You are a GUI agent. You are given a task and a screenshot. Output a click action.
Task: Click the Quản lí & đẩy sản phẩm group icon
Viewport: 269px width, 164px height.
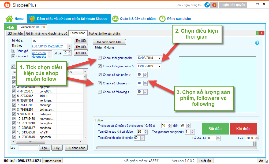pos(115,19)
